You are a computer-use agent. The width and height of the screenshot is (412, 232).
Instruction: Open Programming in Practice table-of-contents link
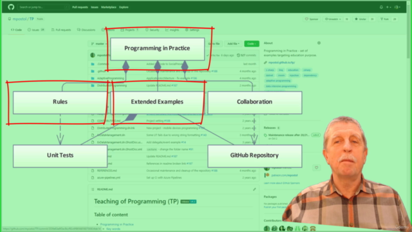pos(117,224)
